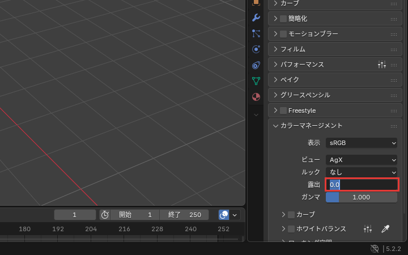Click the 終了 end frame 250 field
The width and height of the screenshot is (408, 255).
click(184, 215)
